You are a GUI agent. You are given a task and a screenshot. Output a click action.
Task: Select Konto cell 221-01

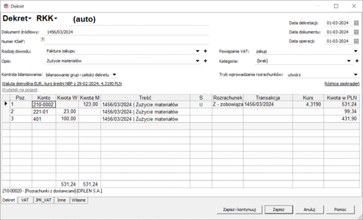[44, 111]
